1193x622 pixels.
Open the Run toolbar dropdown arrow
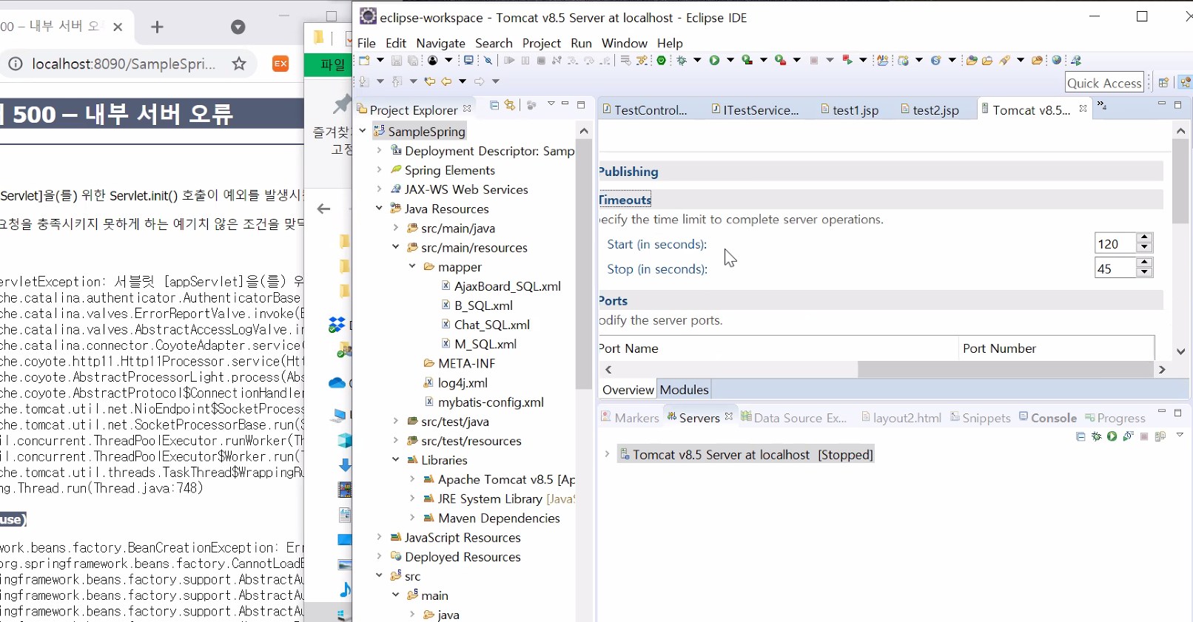tap(730, 60)
